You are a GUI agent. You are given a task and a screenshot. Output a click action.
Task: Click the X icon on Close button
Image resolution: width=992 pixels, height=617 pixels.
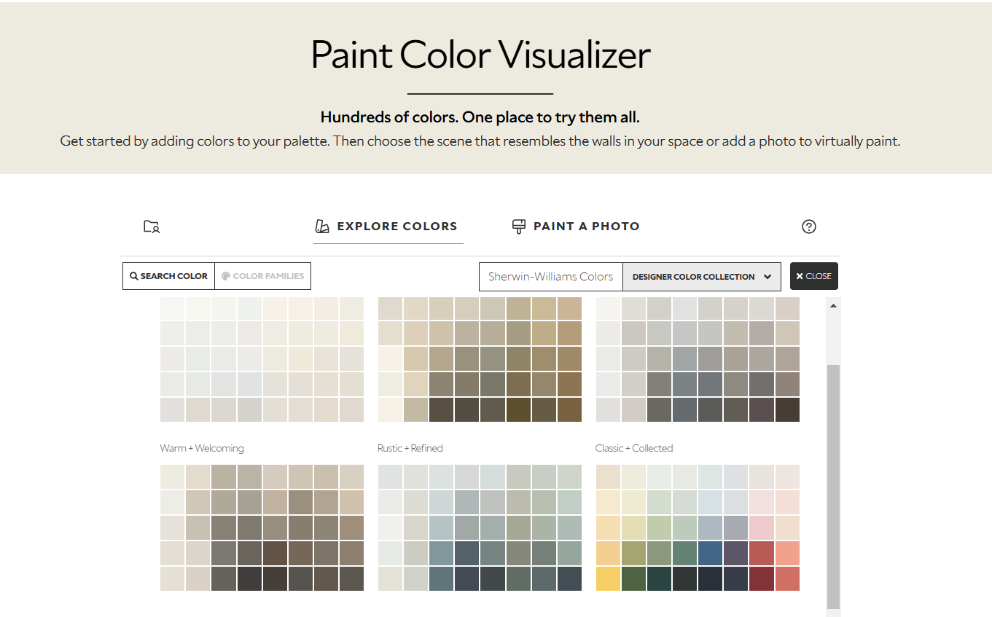point(800,277)
